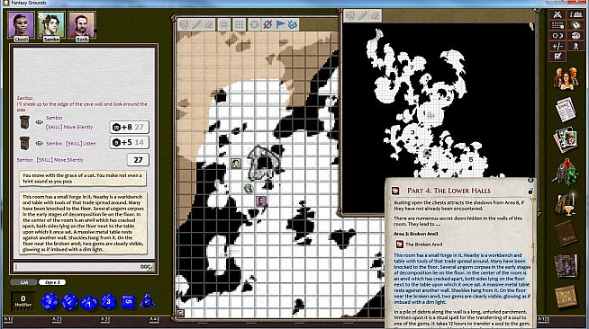589x329 pixels.
Task: Select the eraser tool in cave map toolbar
Action: click(209, 25)
